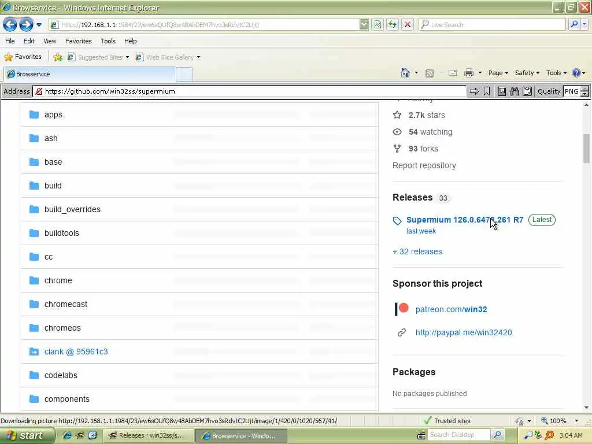Open the View menu
Viewport: 592px width, 444px height.
pos(50,41)
